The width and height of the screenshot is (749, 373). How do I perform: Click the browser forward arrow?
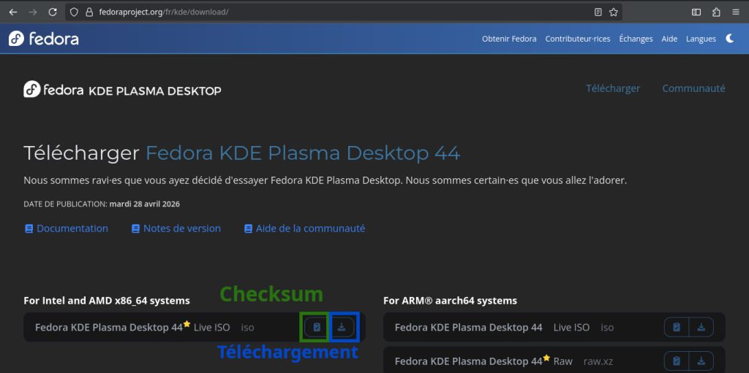(33, 12)
